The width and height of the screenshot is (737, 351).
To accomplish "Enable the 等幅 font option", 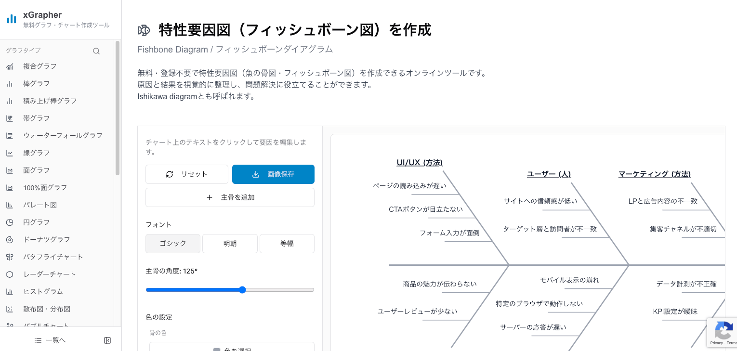I will tap(287, 244).
